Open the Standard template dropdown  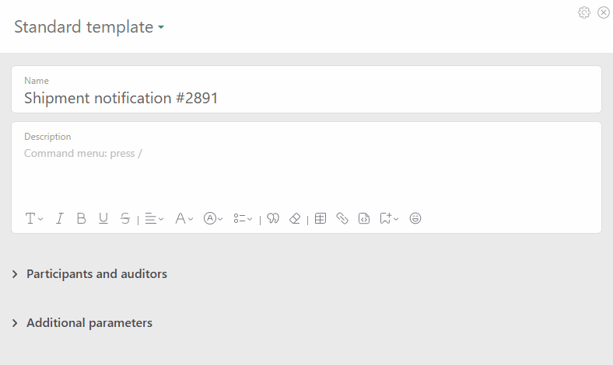(89, 27)
